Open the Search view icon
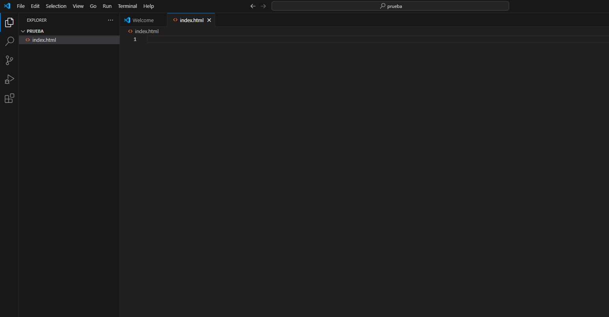 point(9,41)
